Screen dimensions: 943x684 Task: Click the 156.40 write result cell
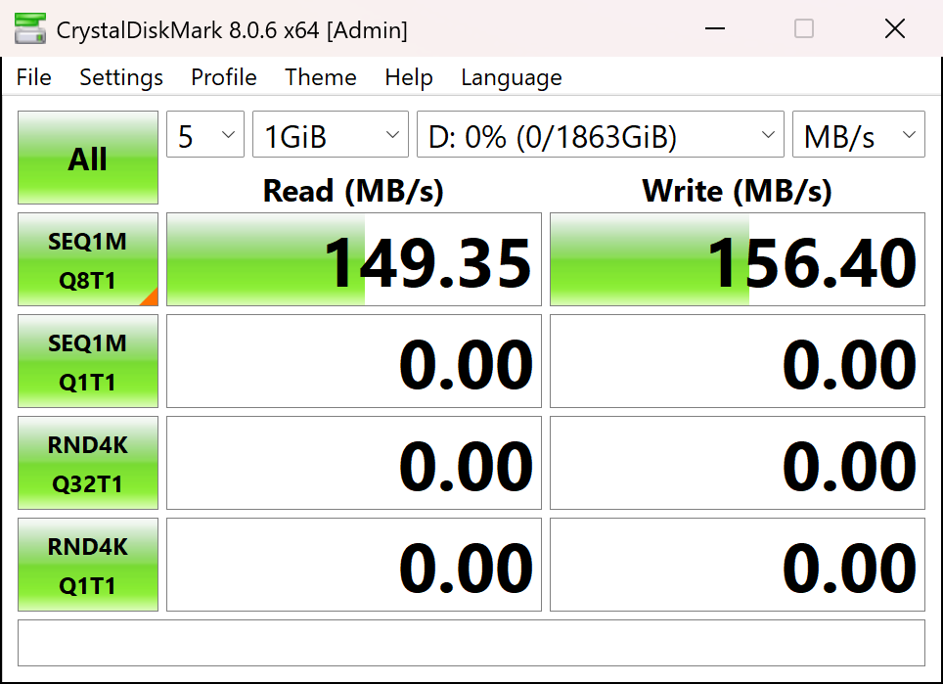737,259
